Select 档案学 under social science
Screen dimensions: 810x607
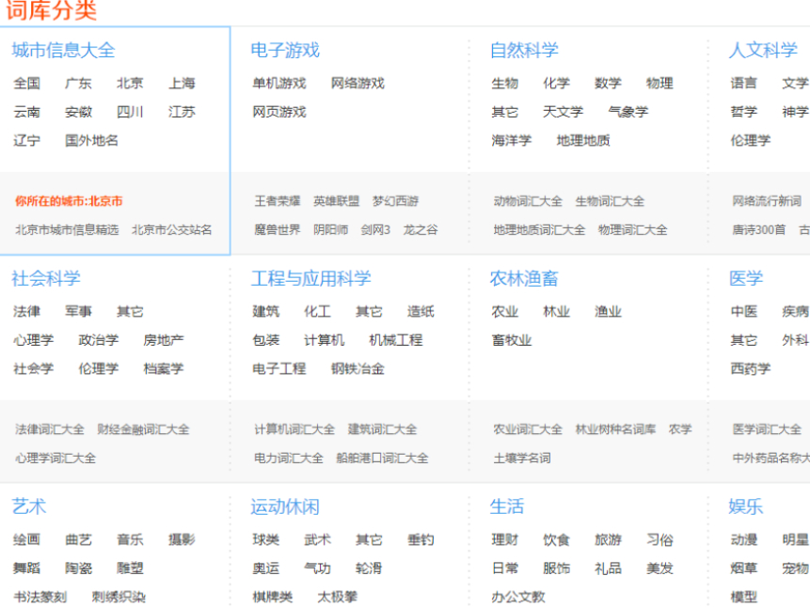tap(164, 368)
